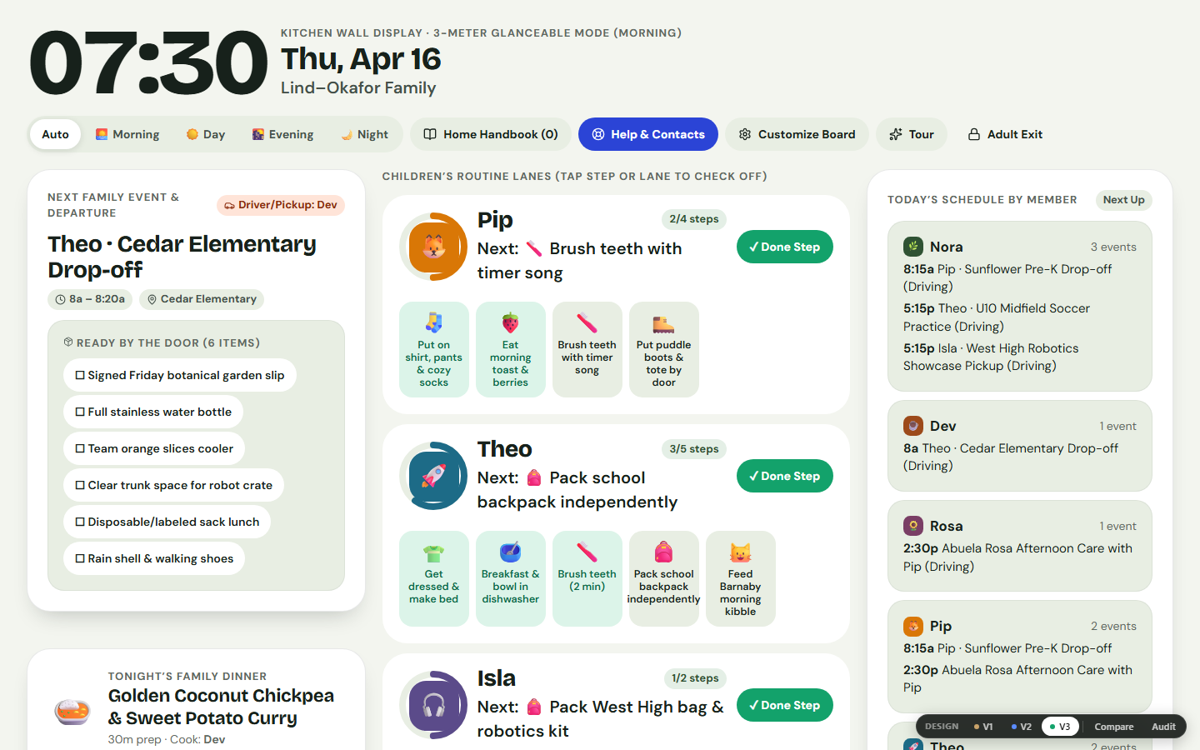Check Signed Friday botanical garden slip
Viewport: 1200px width, 750px height.
coord(180,375)
